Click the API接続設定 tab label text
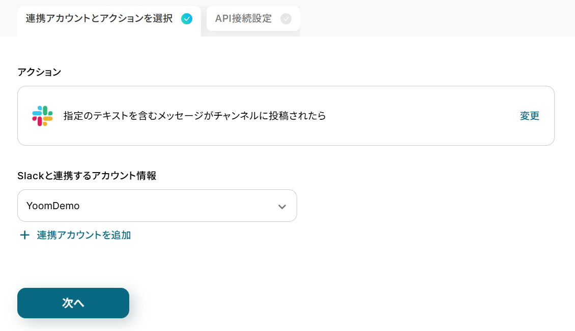The width and height of the screenshot is (575, 331). (x=243, y=19)
